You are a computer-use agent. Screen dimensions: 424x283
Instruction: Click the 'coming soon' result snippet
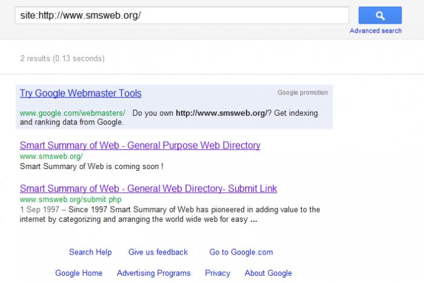(x=91, y=165)
